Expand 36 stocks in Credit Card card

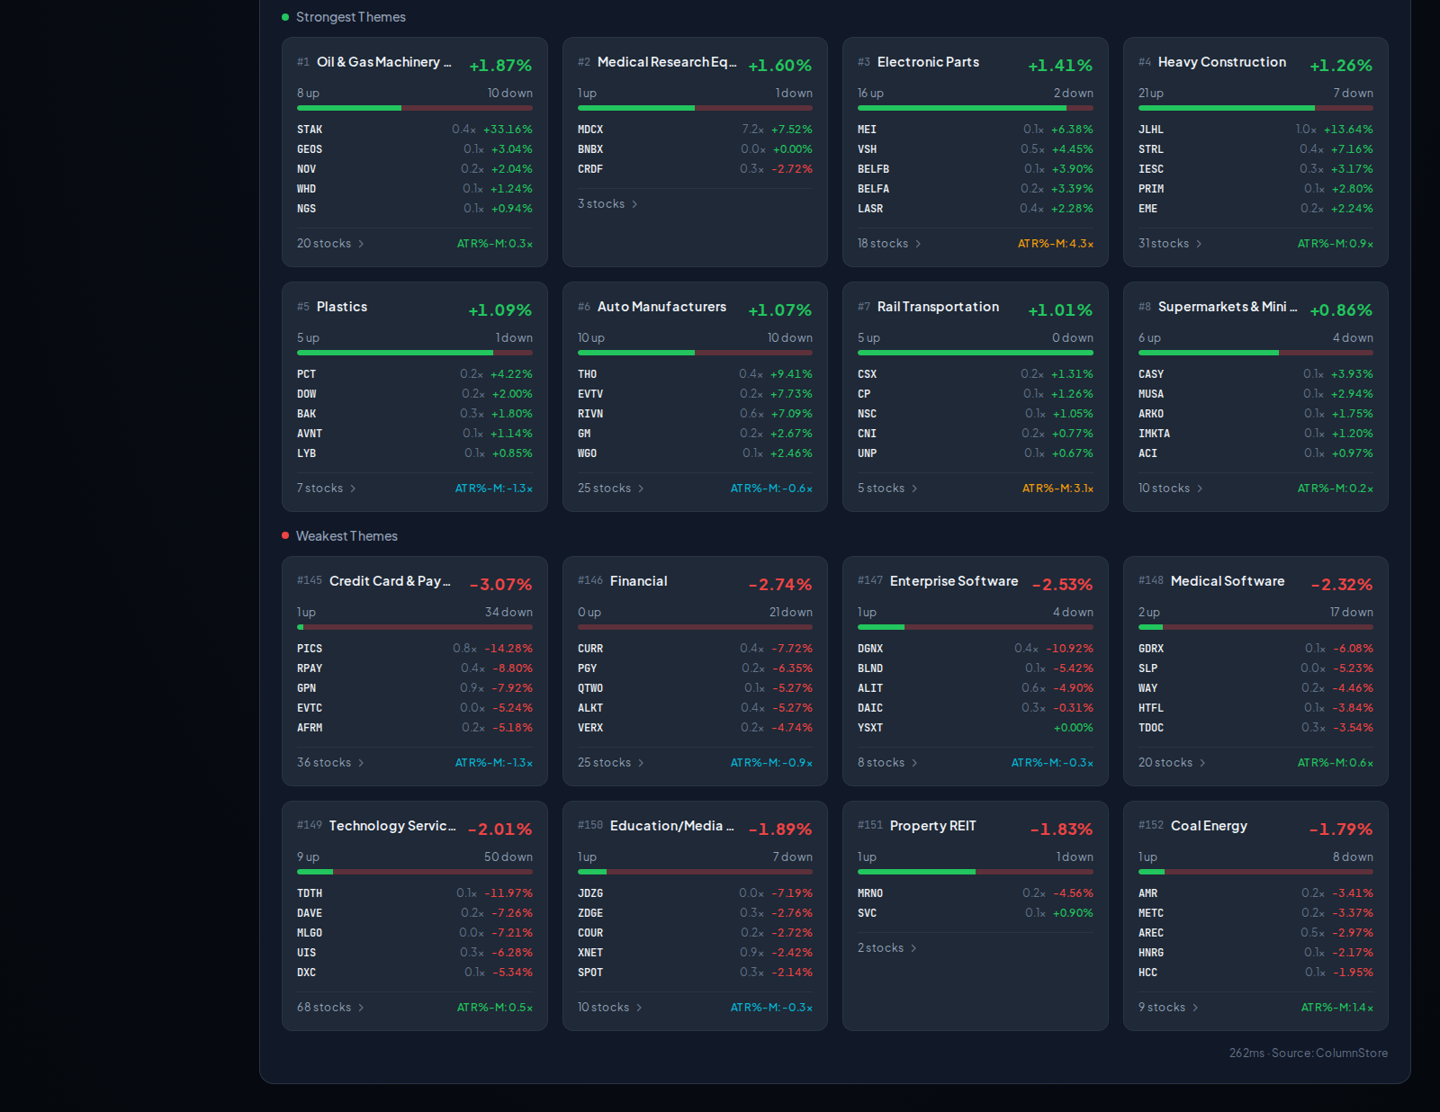[330, 763]
